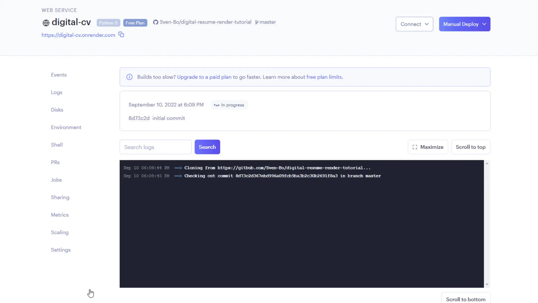The image size is (538, 303).
Task: Click Scroll to bottom button
Action: pos(465,299)
